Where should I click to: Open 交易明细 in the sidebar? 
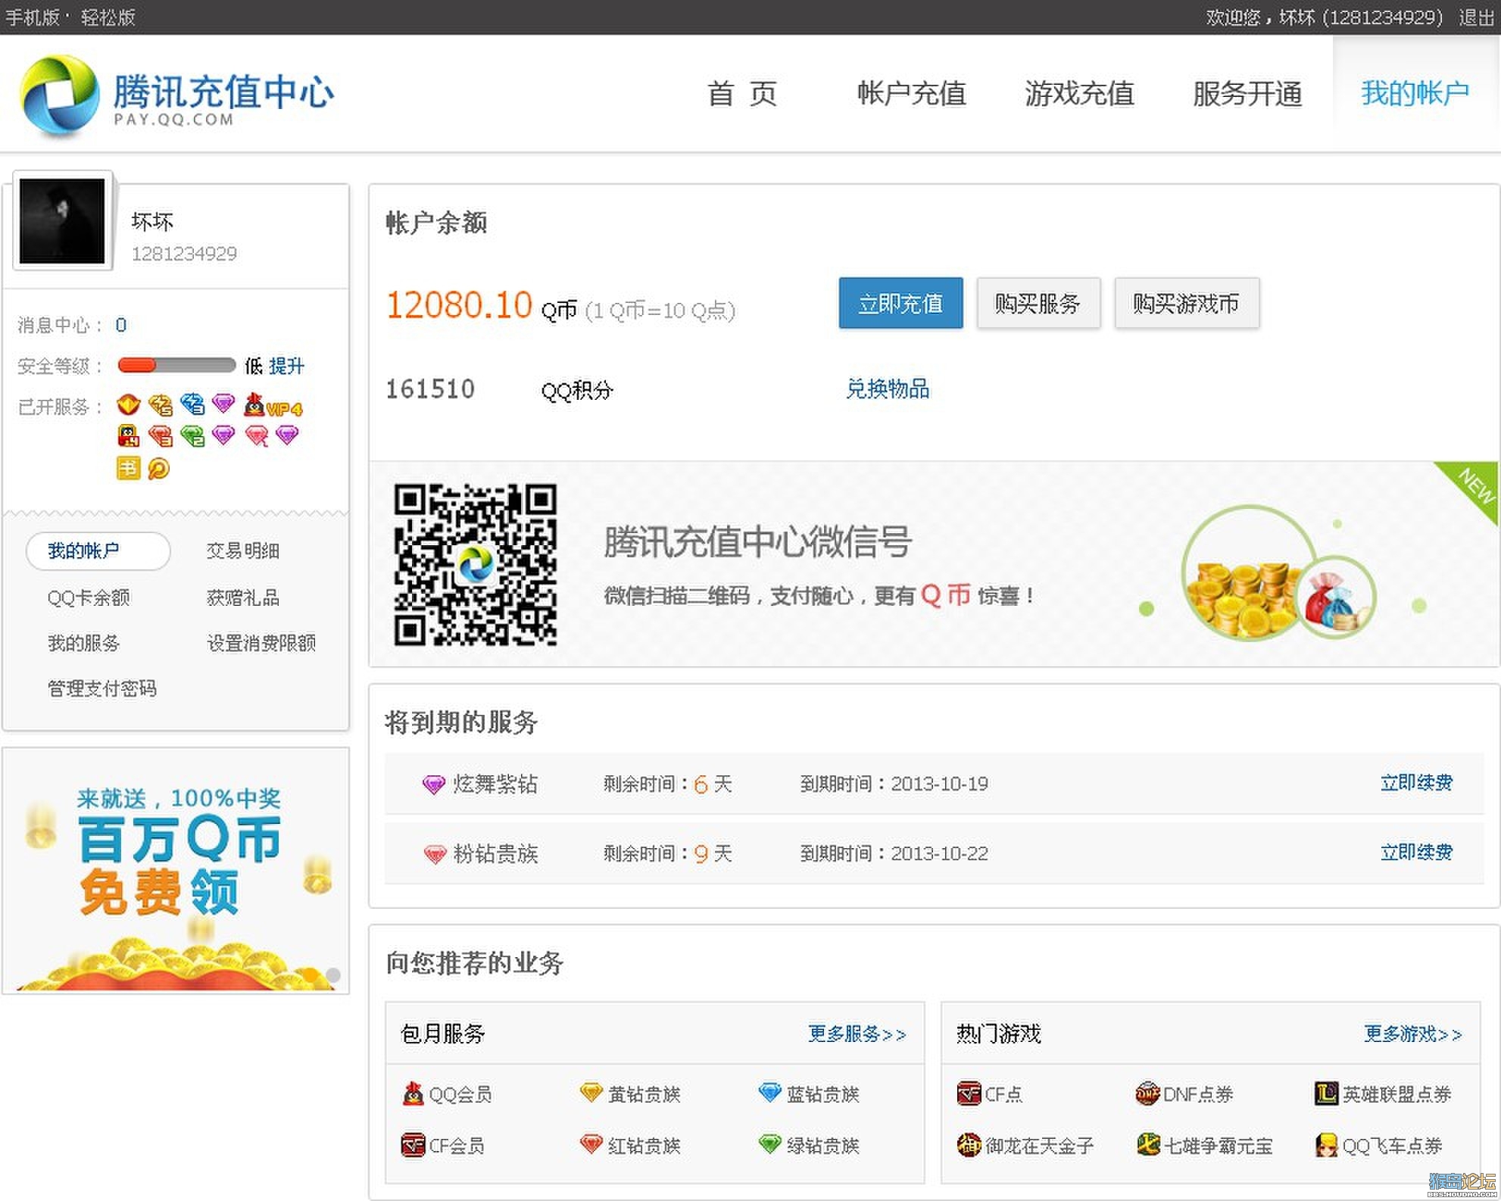click(243, 551)
